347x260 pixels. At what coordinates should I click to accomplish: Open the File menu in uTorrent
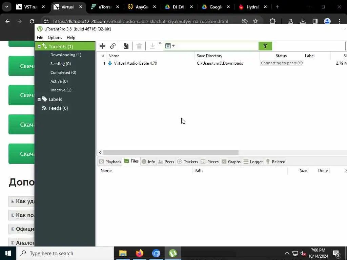tap(40, 38)
